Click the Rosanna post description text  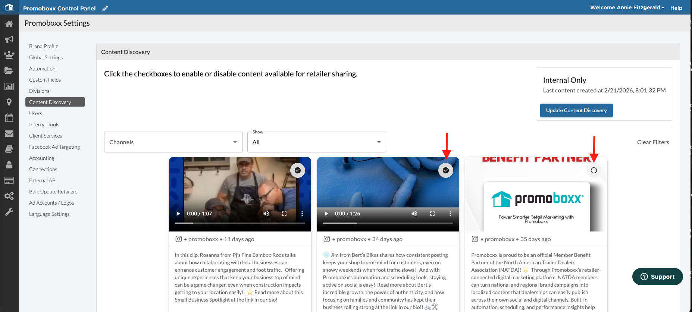240,277
